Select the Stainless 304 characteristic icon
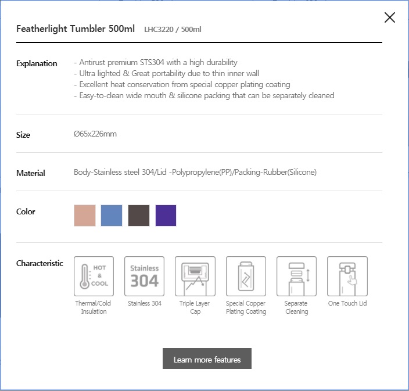 [x=144, y=276]
